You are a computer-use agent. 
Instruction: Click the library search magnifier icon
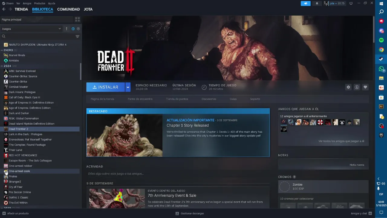tap(4, 36)
